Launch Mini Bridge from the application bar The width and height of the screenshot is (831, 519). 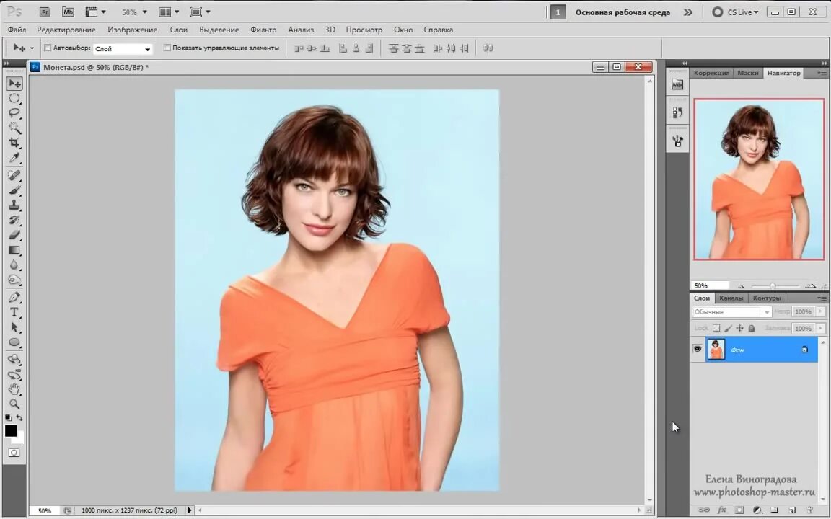pyautogui.click(x=68, y=12)
